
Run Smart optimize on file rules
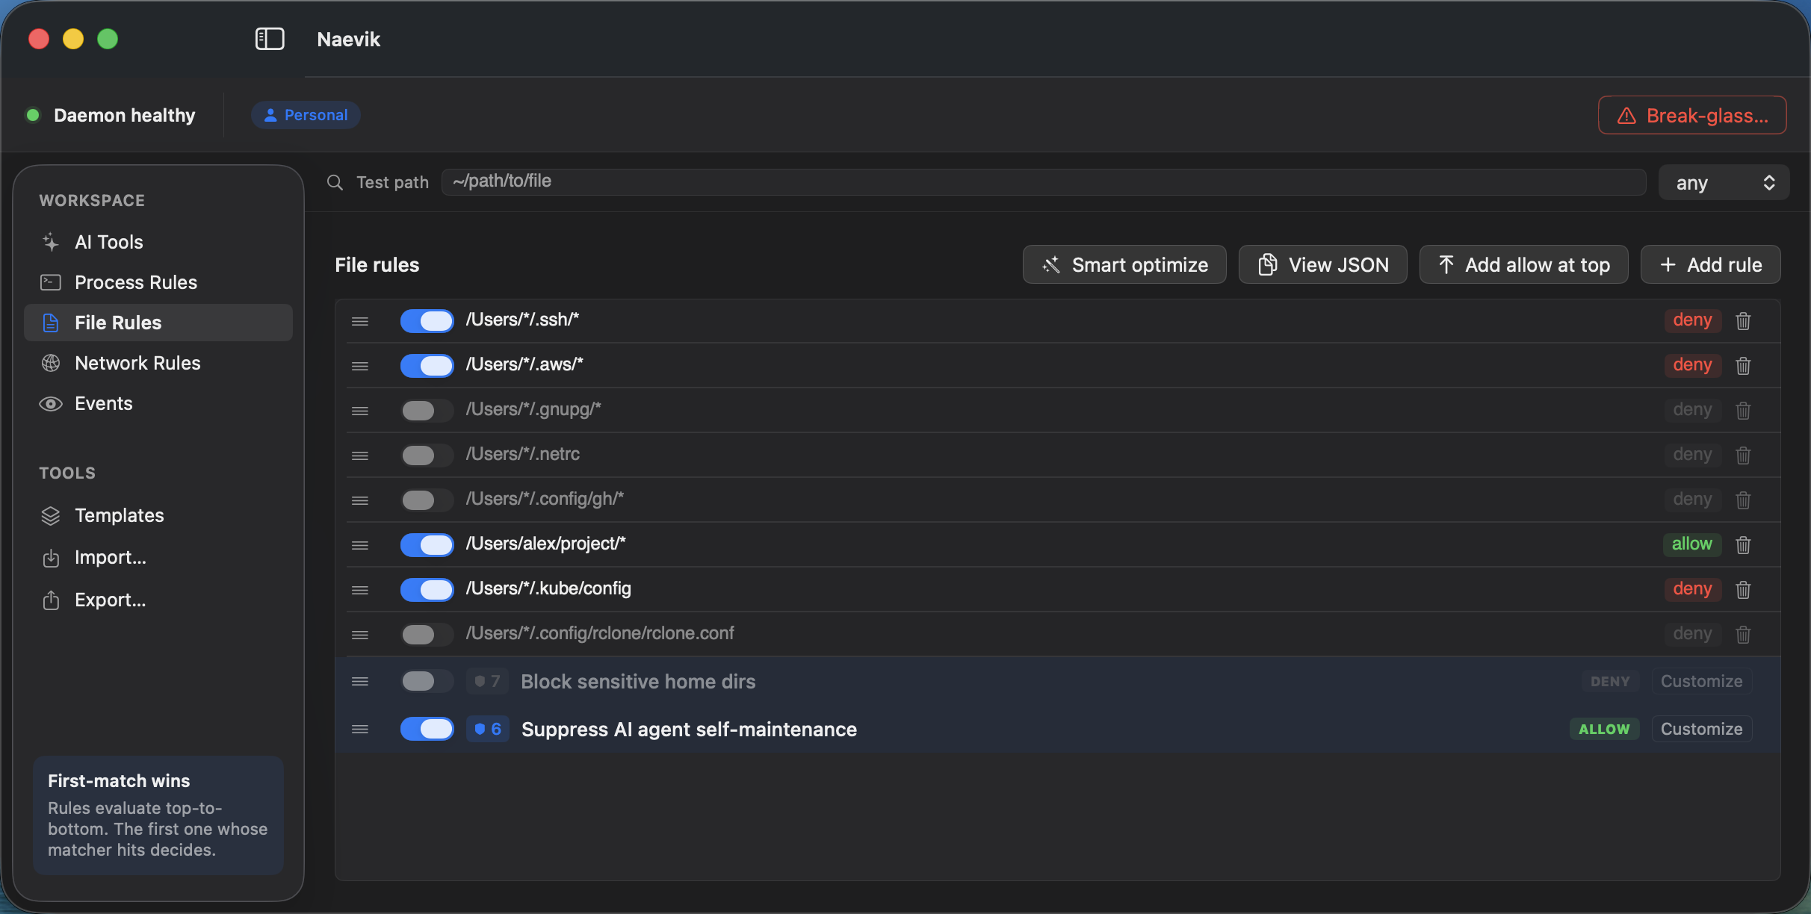pos(1124,264)
